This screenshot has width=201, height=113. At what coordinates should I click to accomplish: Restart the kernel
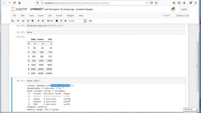tap(61, 21)
